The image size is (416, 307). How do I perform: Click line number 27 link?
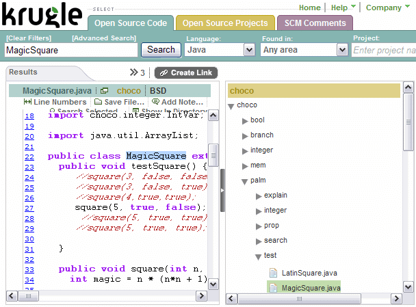click(29, 209)
